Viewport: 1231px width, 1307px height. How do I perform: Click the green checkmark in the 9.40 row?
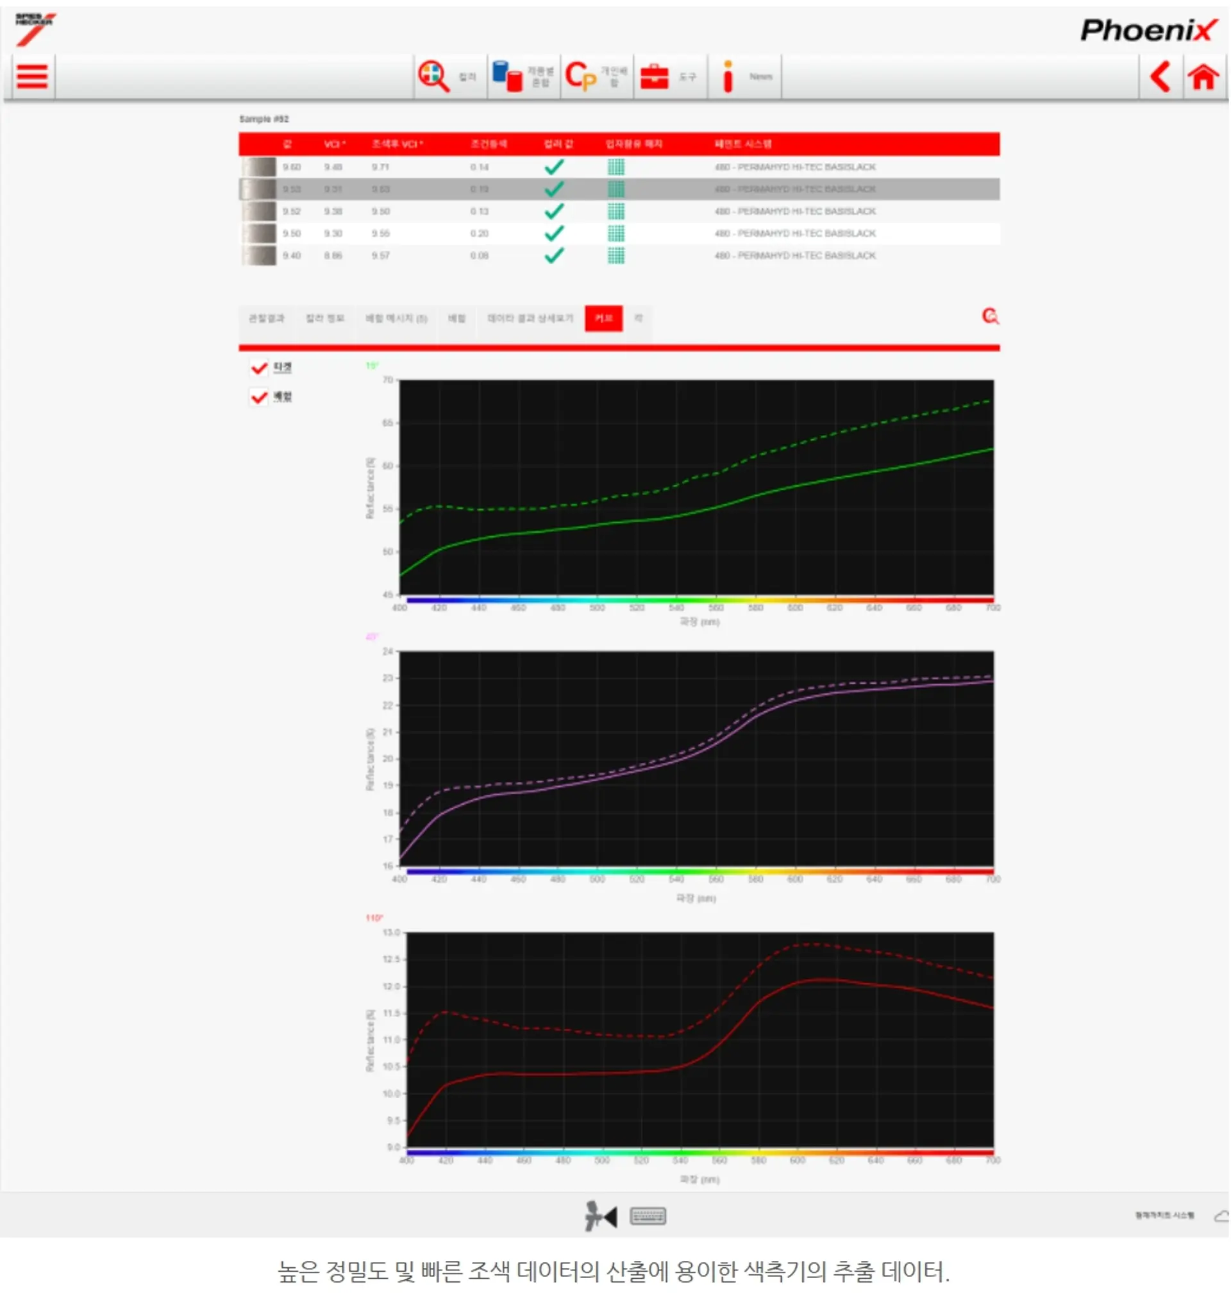point(554,255)
